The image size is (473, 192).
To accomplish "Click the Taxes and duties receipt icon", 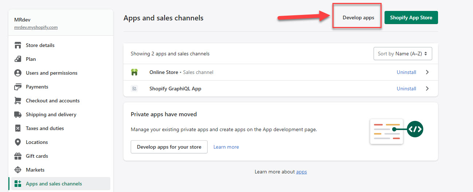I will (18, 128).
